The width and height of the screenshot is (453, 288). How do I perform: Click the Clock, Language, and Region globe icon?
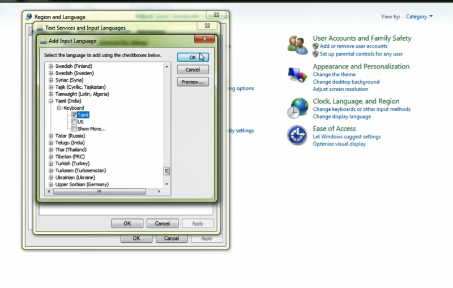[x=298, y=108]
